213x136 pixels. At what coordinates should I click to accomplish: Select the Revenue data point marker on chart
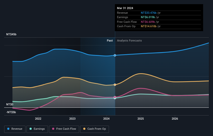pos(115,55)
